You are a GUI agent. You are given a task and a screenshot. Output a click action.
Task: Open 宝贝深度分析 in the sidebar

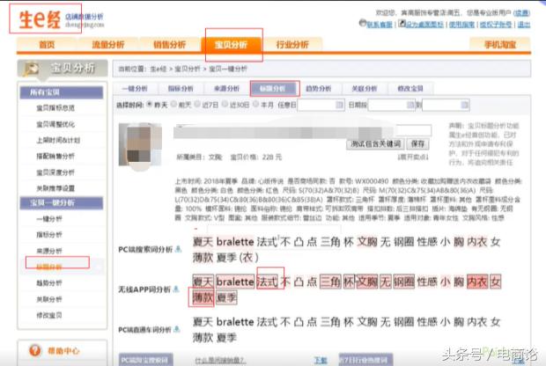pyautogui.click(x=55, y=172)
